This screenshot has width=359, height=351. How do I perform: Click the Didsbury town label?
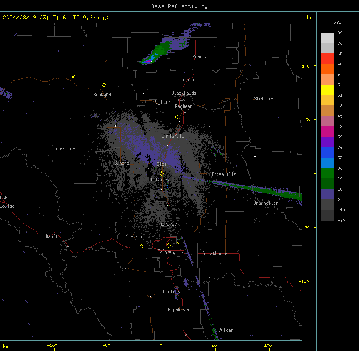point(159,180)
